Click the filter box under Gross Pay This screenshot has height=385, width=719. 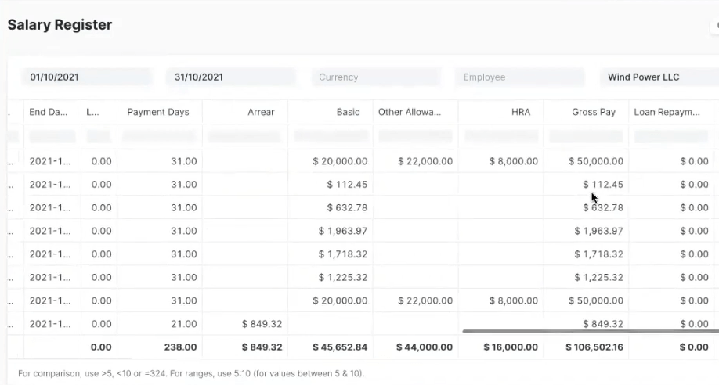pos(586,136)
